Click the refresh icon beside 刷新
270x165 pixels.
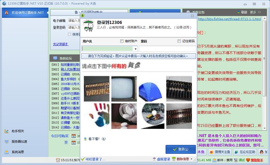click(x=238, y=12)
